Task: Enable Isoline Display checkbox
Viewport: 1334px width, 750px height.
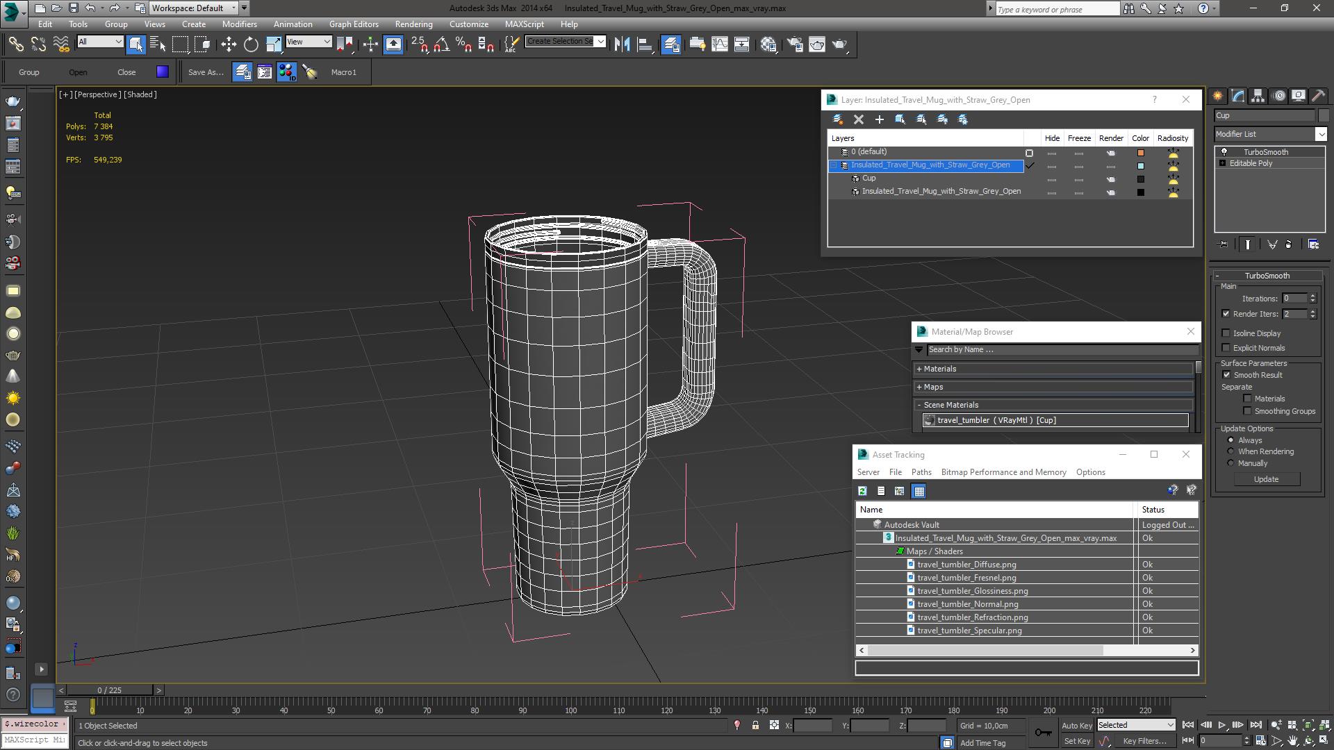Action: pyautogui.click(x=1226, y=333)
